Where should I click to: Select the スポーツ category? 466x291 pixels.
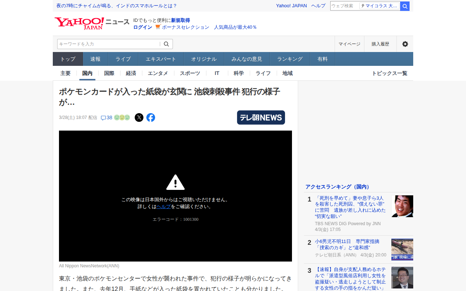coord(190,73)
